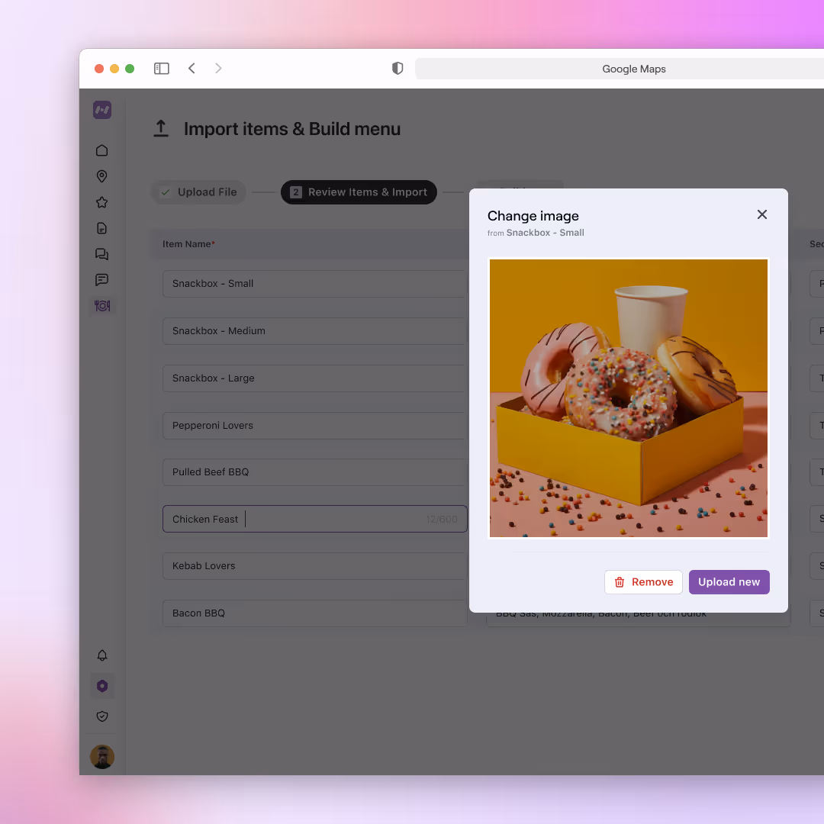Click the Snackbox - Small name field

[315, 284]
